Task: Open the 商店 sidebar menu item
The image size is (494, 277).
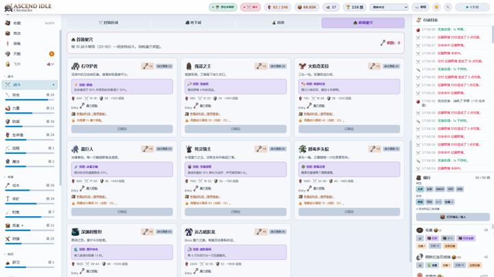Action: click(30, 34)
